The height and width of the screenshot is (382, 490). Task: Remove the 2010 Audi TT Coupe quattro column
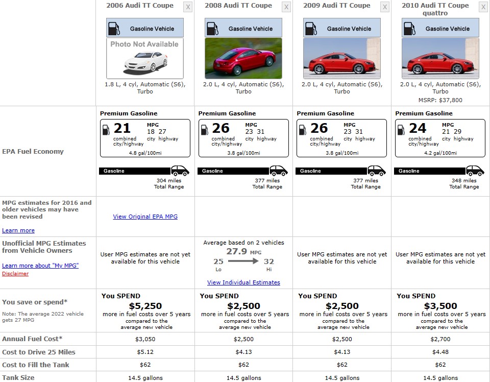[483, 7]
